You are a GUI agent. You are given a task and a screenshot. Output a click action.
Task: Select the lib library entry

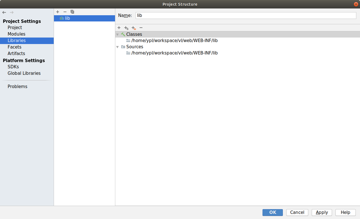point(84,18)
